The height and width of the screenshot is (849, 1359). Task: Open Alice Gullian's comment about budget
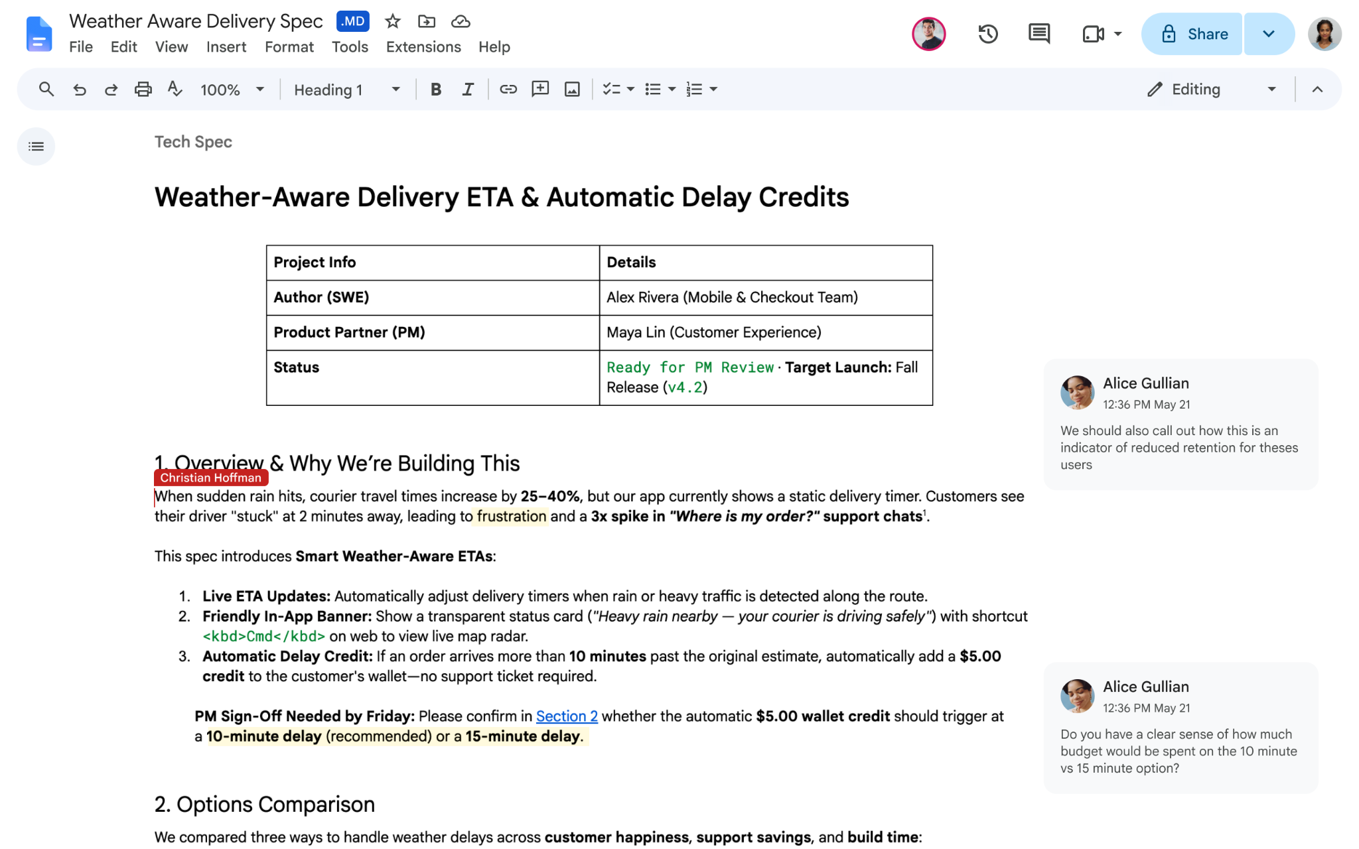1180,728
